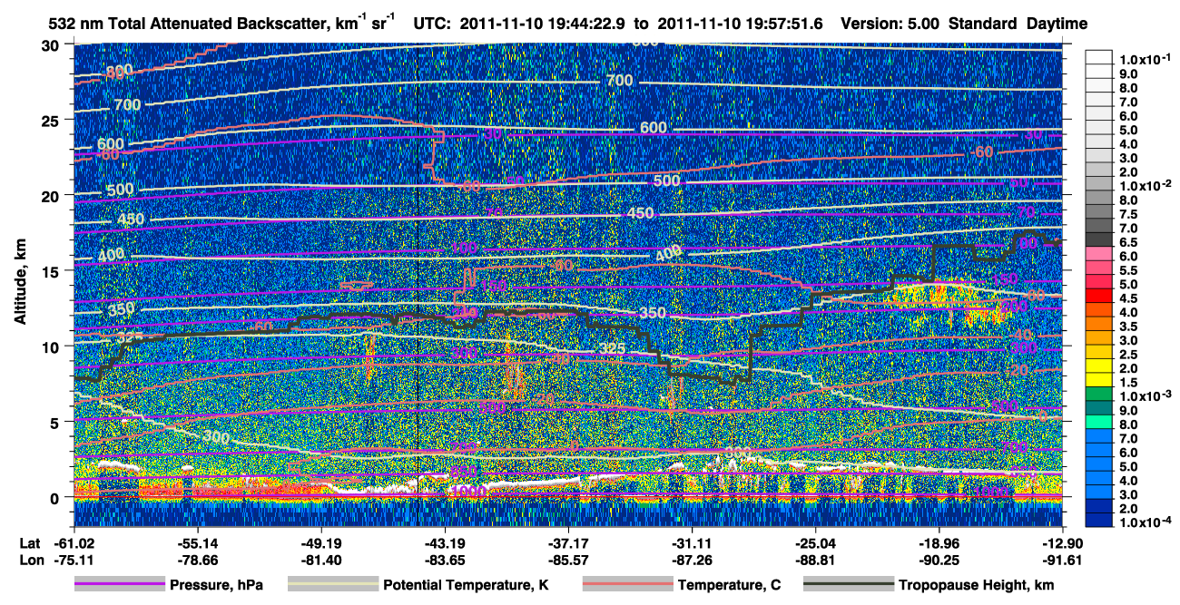Viewport: 1180px width, 605px height.
Task: Click the latitude value '-18.96'
Action: (x=939, y=543)
